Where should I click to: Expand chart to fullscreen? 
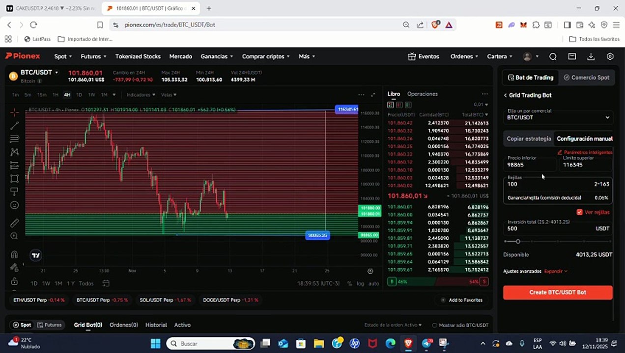point(373,95)
